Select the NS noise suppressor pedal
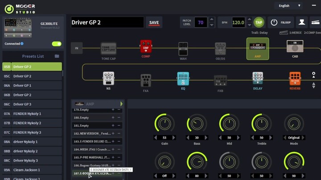321x180 pixels. pos(108,78)
